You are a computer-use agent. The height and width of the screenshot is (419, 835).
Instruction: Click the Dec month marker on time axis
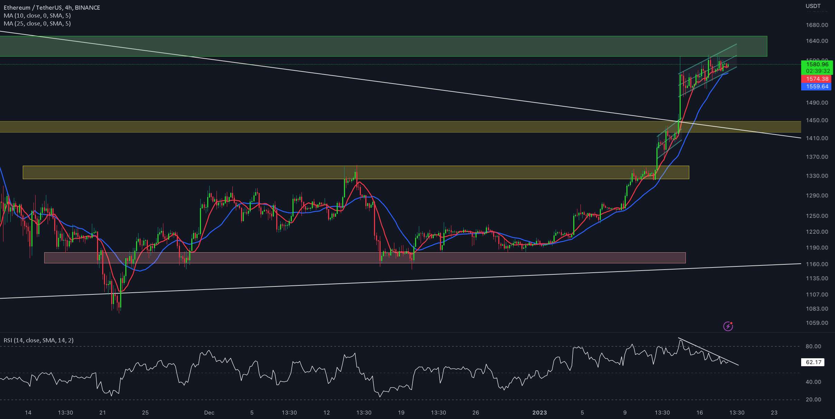pos(209,412)
